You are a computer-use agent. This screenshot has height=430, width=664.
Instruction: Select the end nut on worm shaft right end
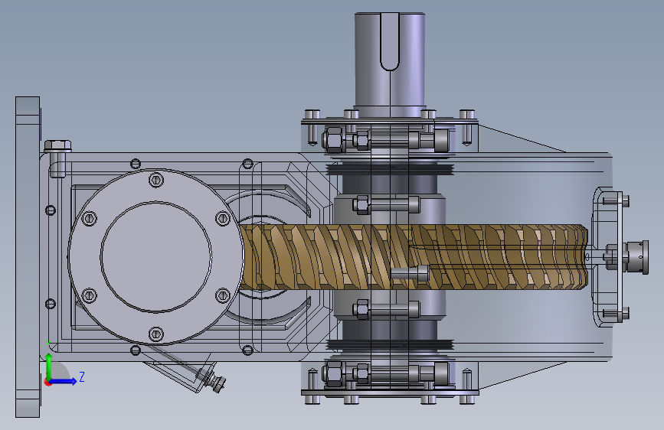click(x=637, y=257)
